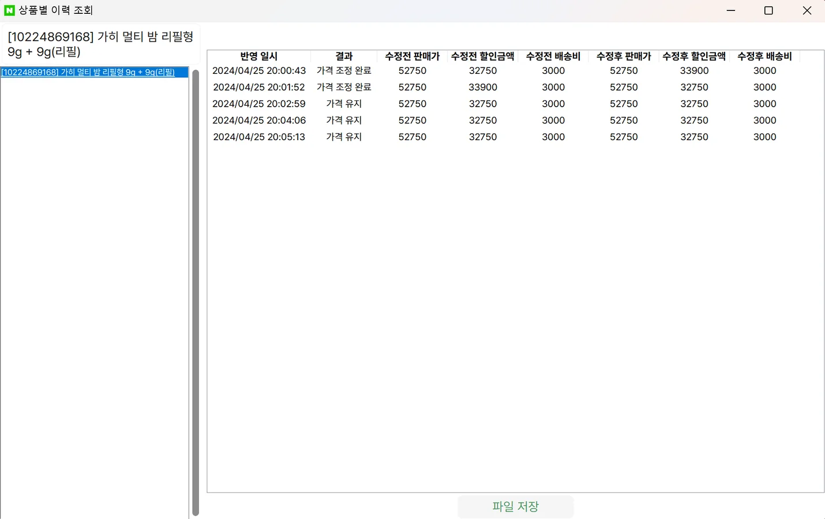Select product 10224869168 in the left list
This screenshot has height=519, width=825.
click(94, 72)
